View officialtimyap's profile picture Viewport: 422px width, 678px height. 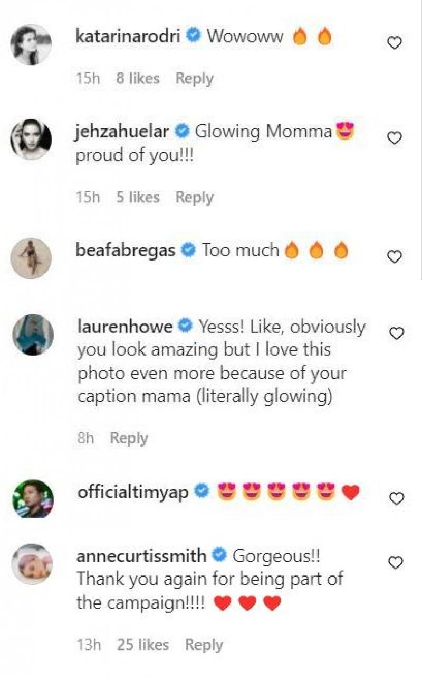[32, 499]
